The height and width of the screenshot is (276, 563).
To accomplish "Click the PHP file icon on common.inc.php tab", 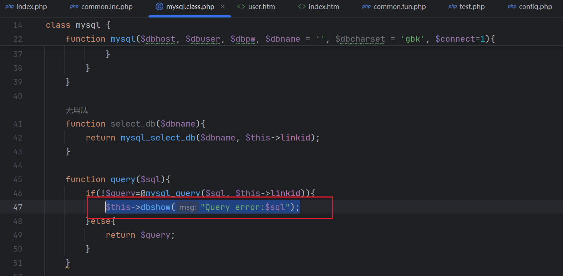I will click(74, 6).
